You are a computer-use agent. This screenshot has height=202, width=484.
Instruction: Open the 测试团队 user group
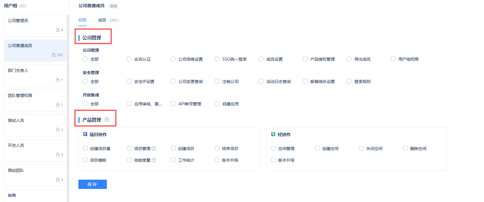coord(35,175)
